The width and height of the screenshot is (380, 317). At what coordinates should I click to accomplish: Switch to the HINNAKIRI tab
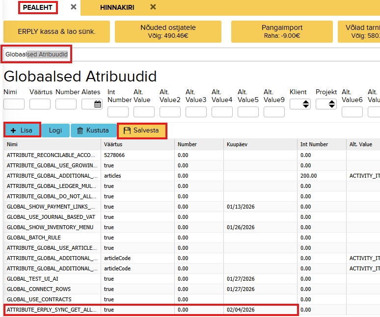point(117,7)
